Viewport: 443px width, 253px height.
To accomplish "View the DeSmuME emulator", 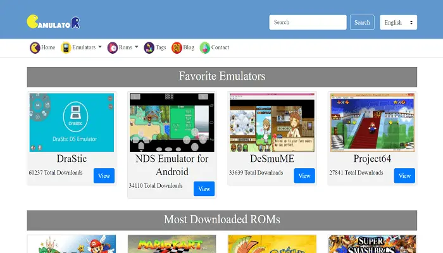I will tap(304, 176).
